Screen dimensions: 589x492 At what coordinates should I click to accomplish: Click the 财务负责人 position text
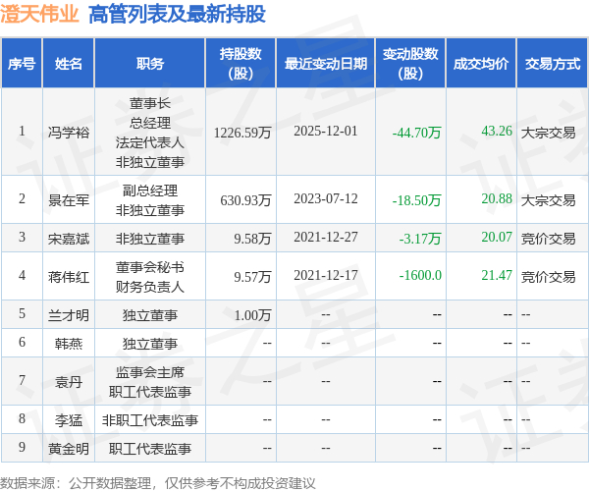click(150, 287)
